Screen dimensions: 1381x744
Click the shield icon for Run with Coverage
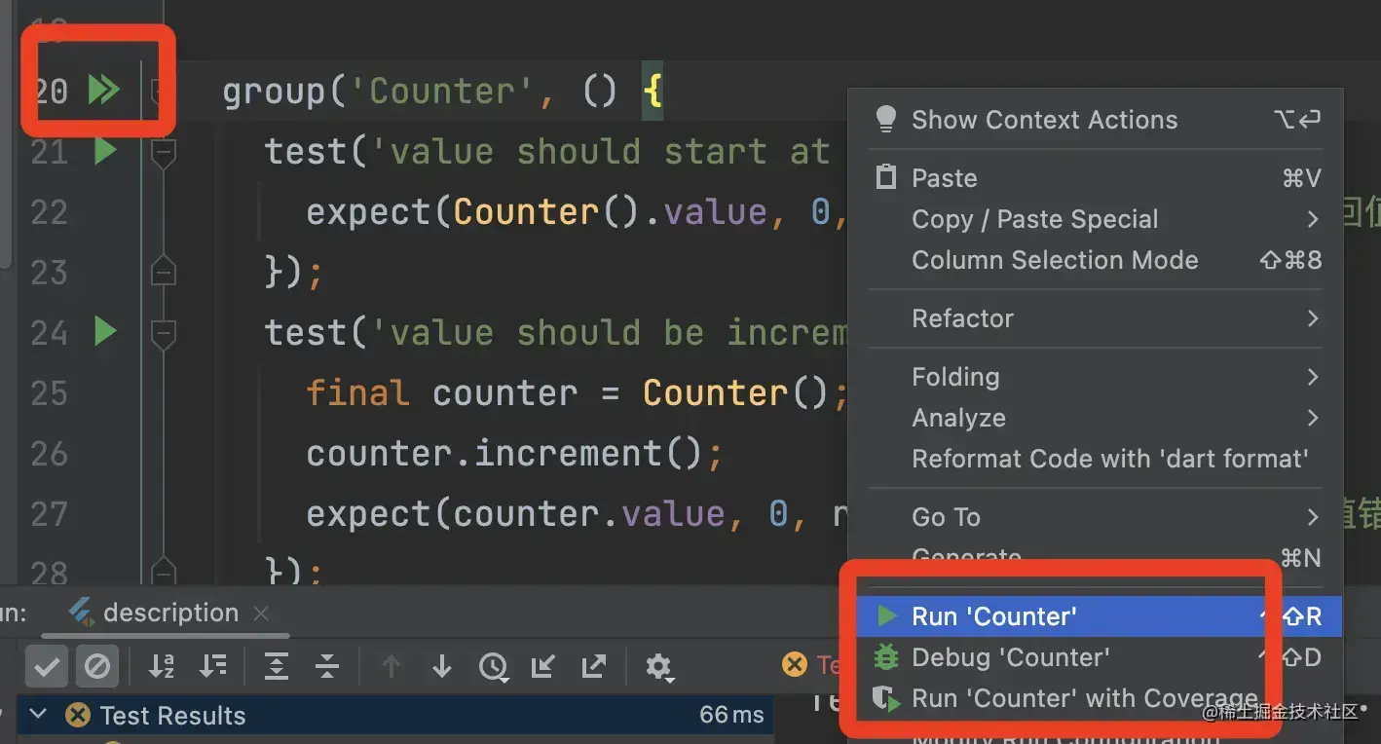pos(885,698)
